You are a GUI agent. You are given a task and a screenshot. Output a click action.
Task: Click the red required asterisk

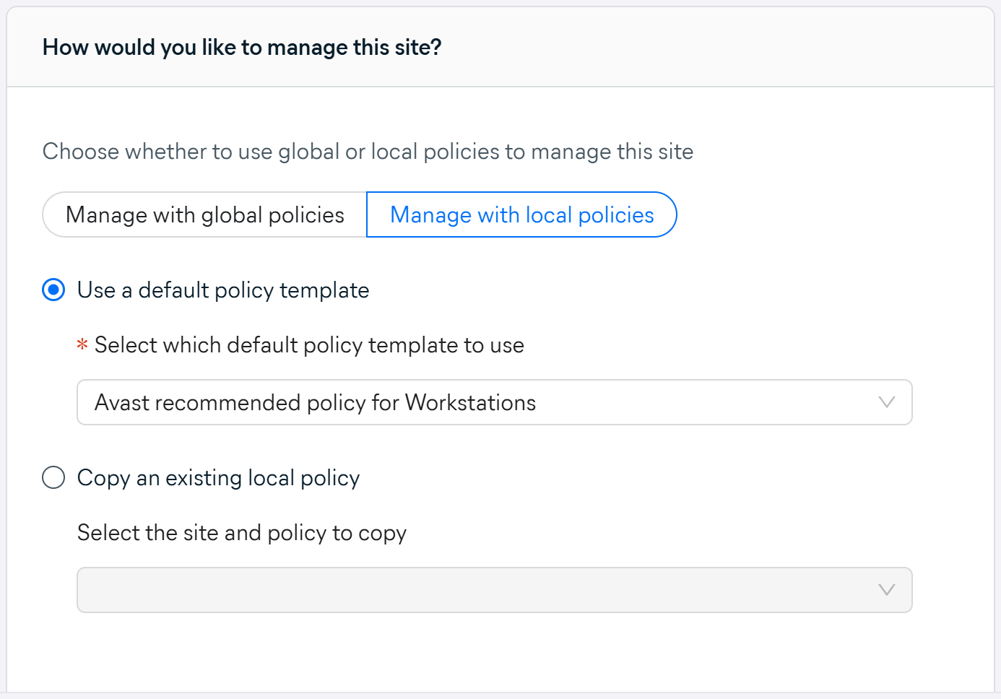82,345
